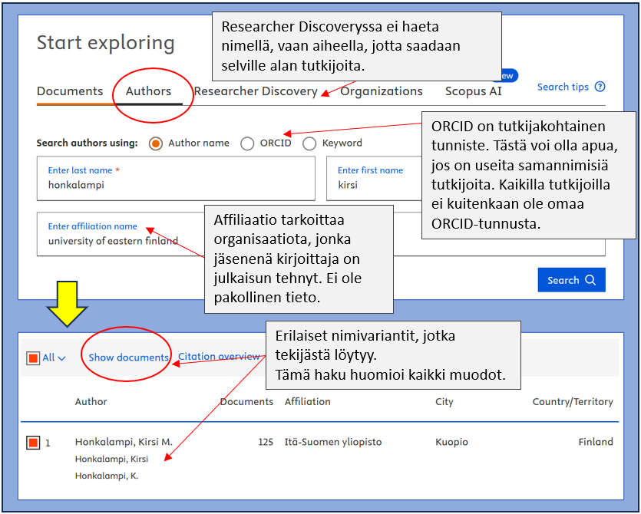
Task: Click the City column header
Action: click(x=444, y=402)
